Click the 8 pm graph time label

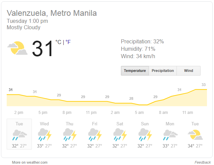coord(67,113)
